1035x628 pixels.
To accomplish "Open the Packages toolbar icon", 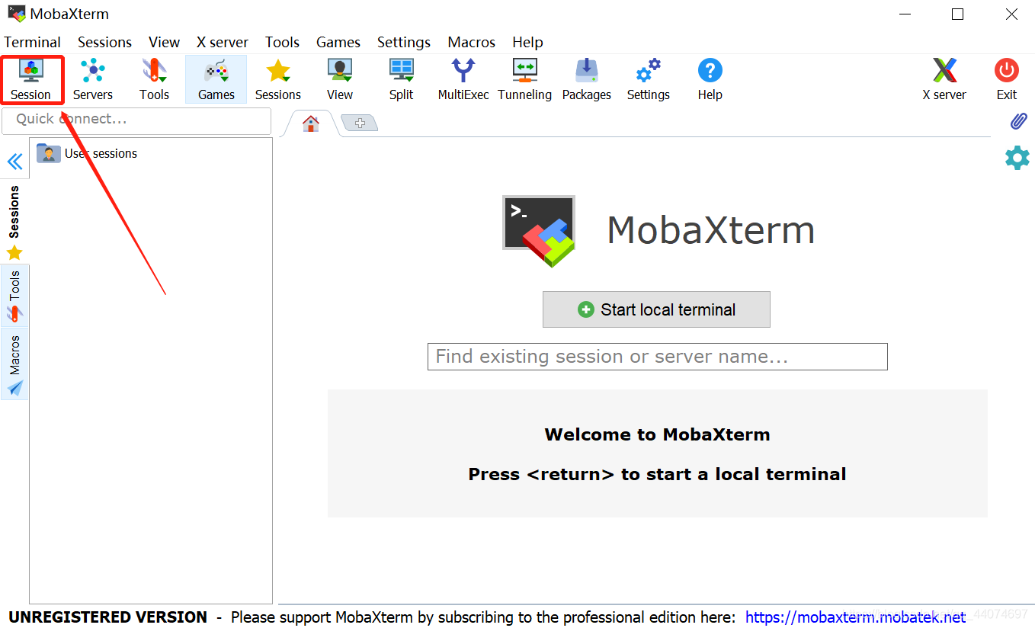I will pos(587,79).
